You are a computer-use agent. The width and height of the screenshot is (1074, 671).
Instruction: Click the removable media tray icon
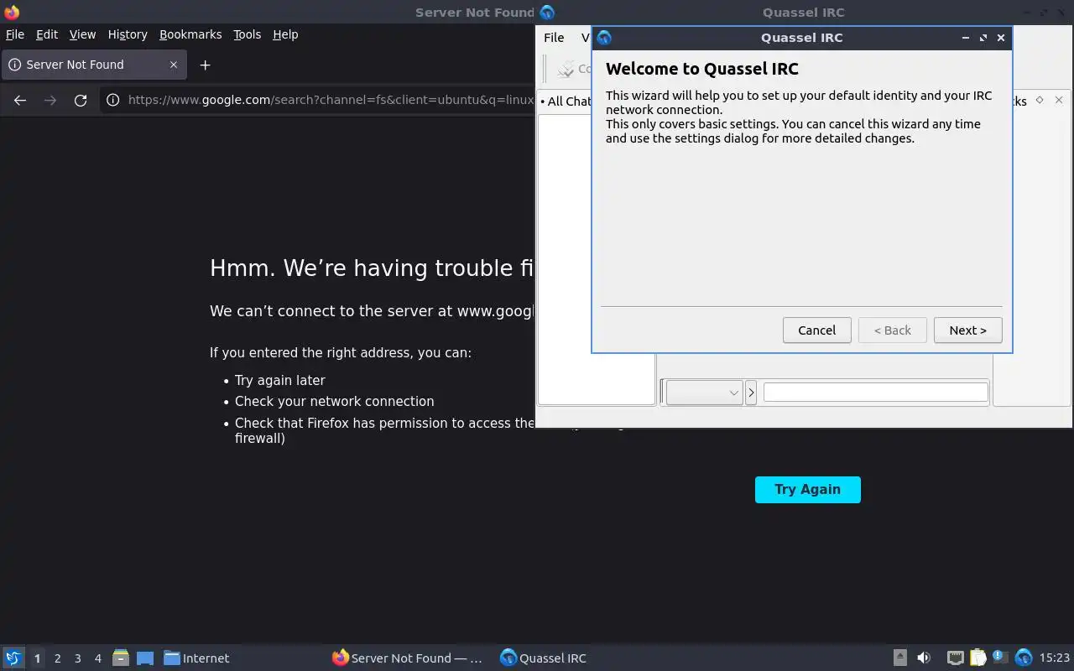pos(899,658)
